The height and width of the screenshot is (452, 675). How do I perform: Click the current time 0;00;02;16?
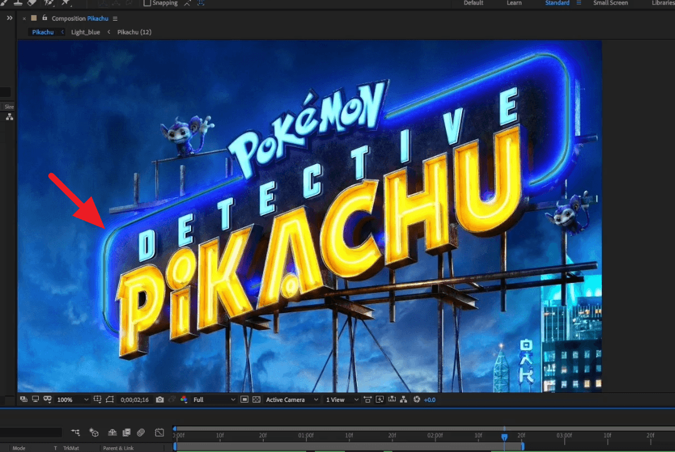[x=134, y=400]
